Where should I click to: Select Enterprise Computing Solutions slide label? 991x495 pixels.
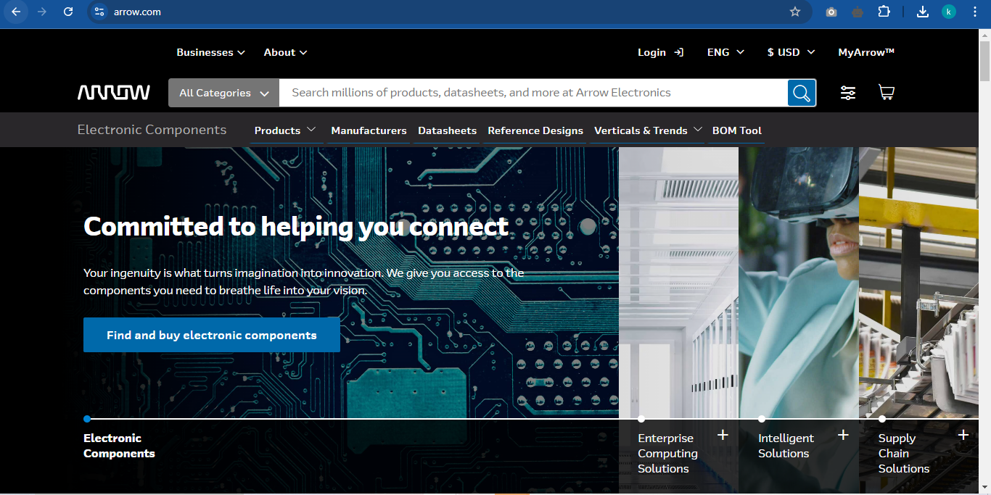(667, 454)
